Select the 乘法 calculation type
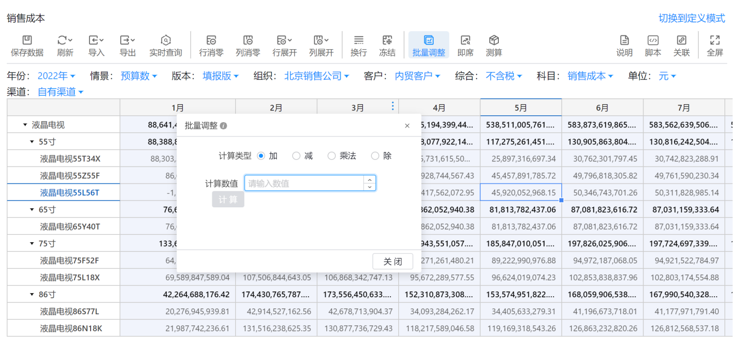 [x=332, y=156]
